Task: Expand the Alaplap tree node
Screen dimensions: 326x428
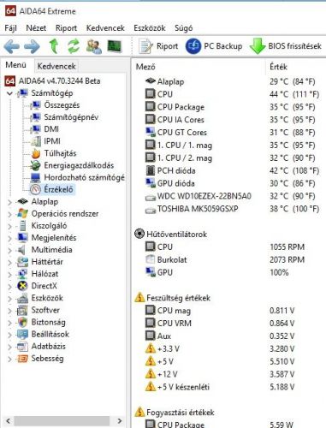Action: 9,202
